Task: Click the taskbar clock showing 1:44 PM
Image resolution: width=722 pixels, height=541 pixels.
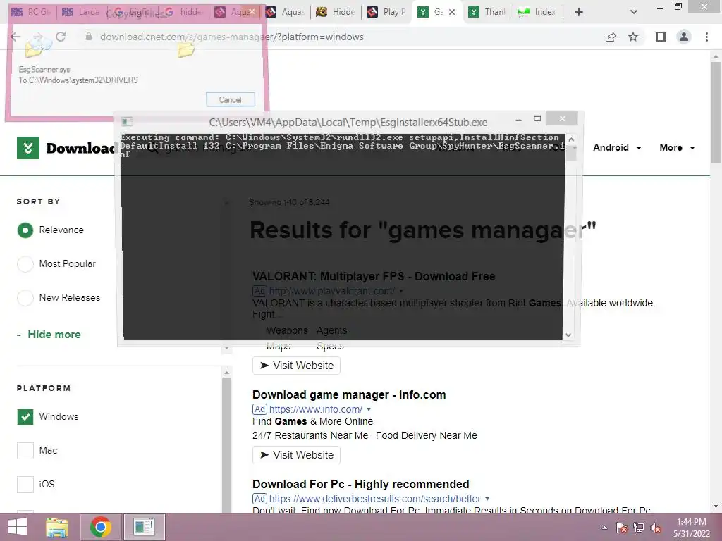Action: pyautogui.click(x=692, y=528)
